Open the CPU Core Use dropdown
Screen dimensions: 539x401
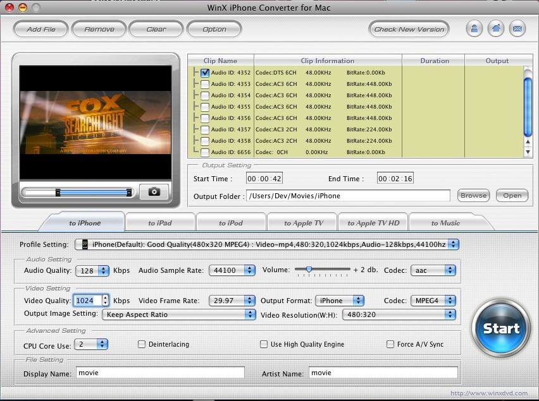92,344
